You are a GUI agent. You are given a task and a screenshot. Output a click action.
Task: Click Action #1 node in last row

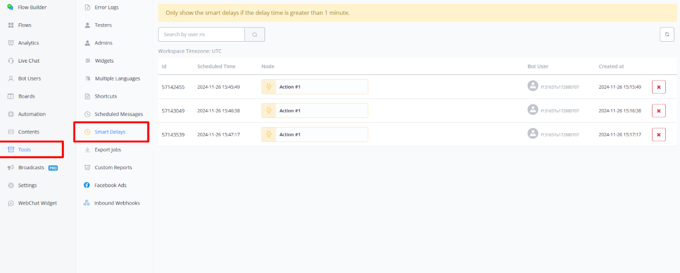[314, 135]
